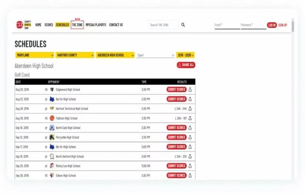Image resolution: width=305 pixels, height=194 pixels.
Task: Share the Elkton High School game
Action: (x=190, y=175)
